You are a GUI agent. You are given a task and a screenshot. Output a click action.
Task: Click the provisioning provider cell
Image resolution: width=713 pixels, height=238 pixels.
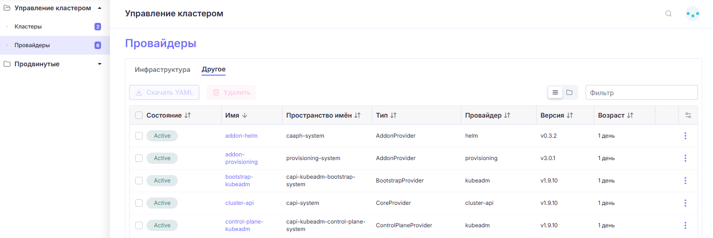pos(481,158)
